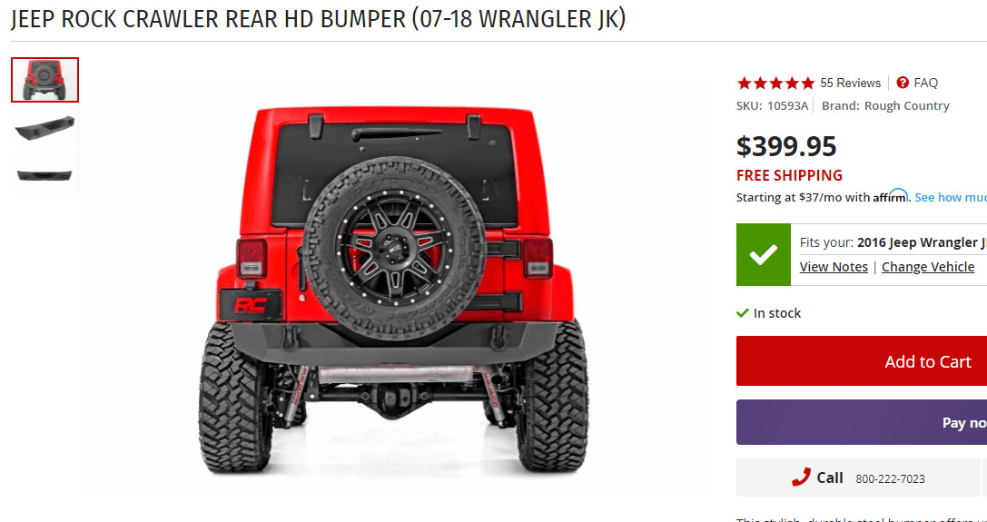Select the third bumper front thumbnail
987x522 pixels.
(x=44, y=174)
